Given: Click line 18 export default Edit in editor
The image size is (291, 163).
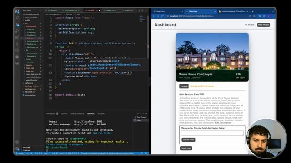Looking at the screenshot, I should (70, 95).
